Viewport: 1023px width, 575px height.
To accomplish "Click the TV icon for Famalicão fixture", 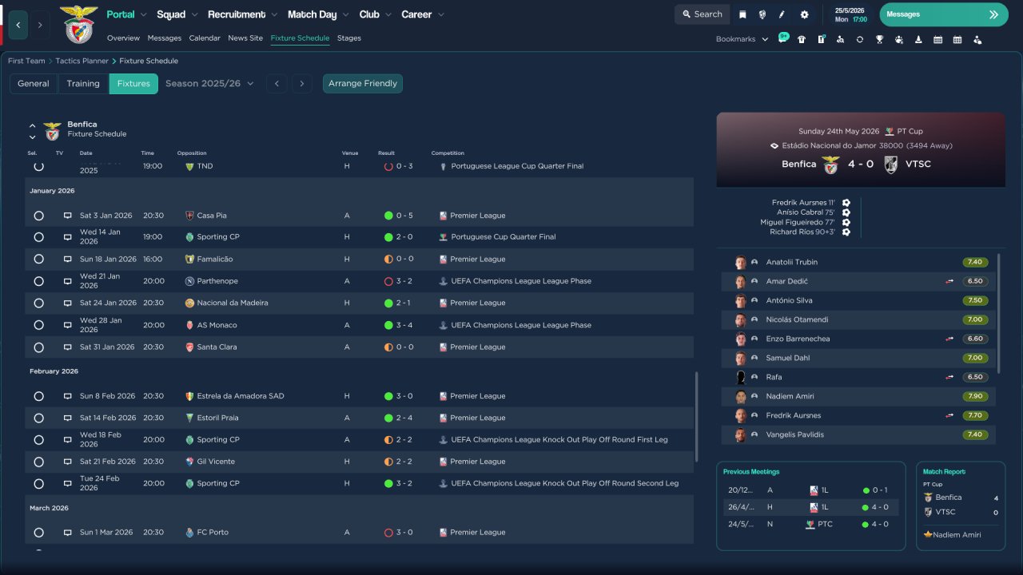I will tap(68, 260).
